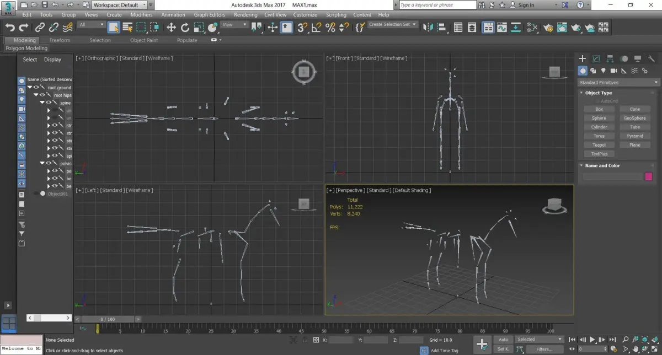Select Shapes category in Create panel
This screenshot has width=662, height=355.
[x=593, y=71]
